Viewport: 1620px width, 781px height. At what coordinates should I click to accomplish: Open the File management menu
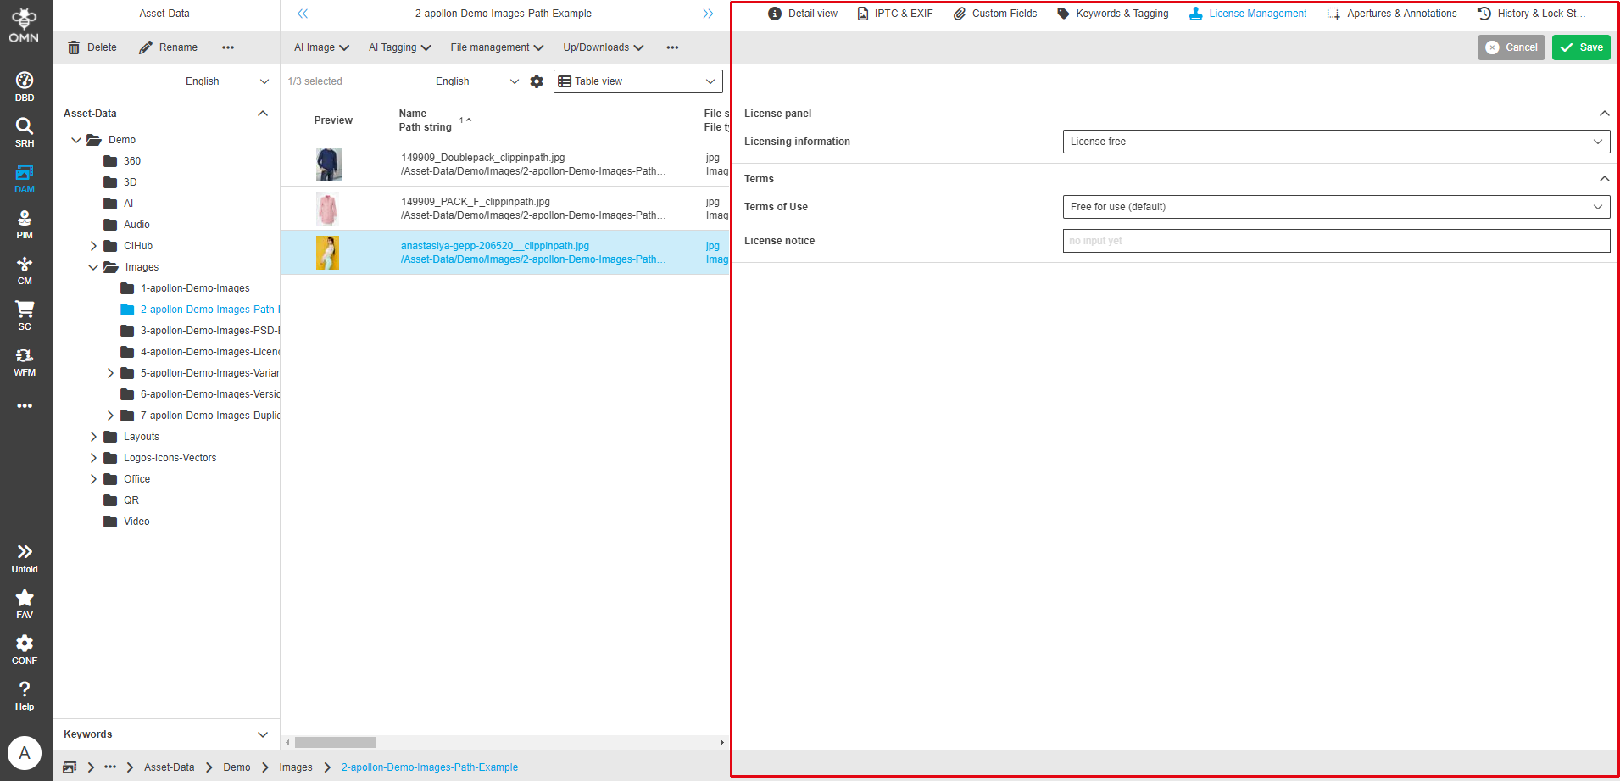point(497,47)
